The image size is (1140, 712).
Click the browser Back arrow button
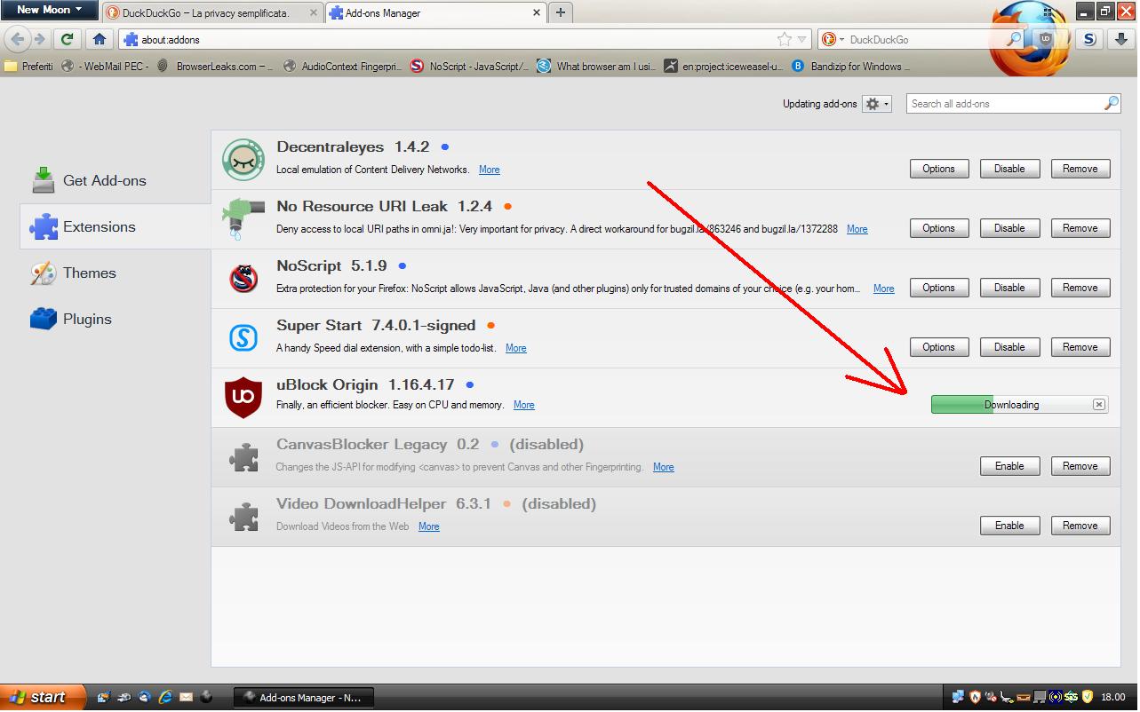pyautogui.click(x=18, y=39)
